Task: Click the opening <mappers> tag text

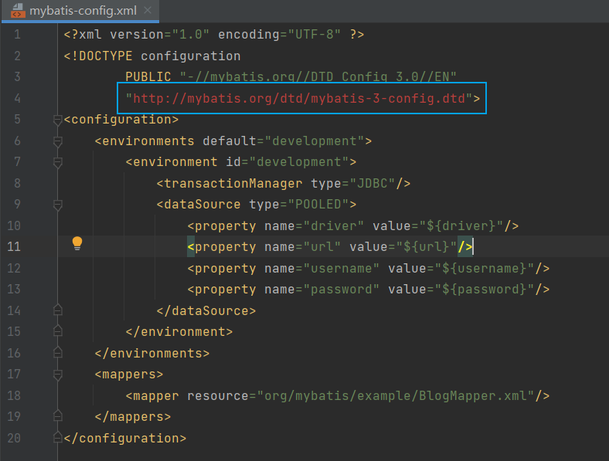Action: 128,375
